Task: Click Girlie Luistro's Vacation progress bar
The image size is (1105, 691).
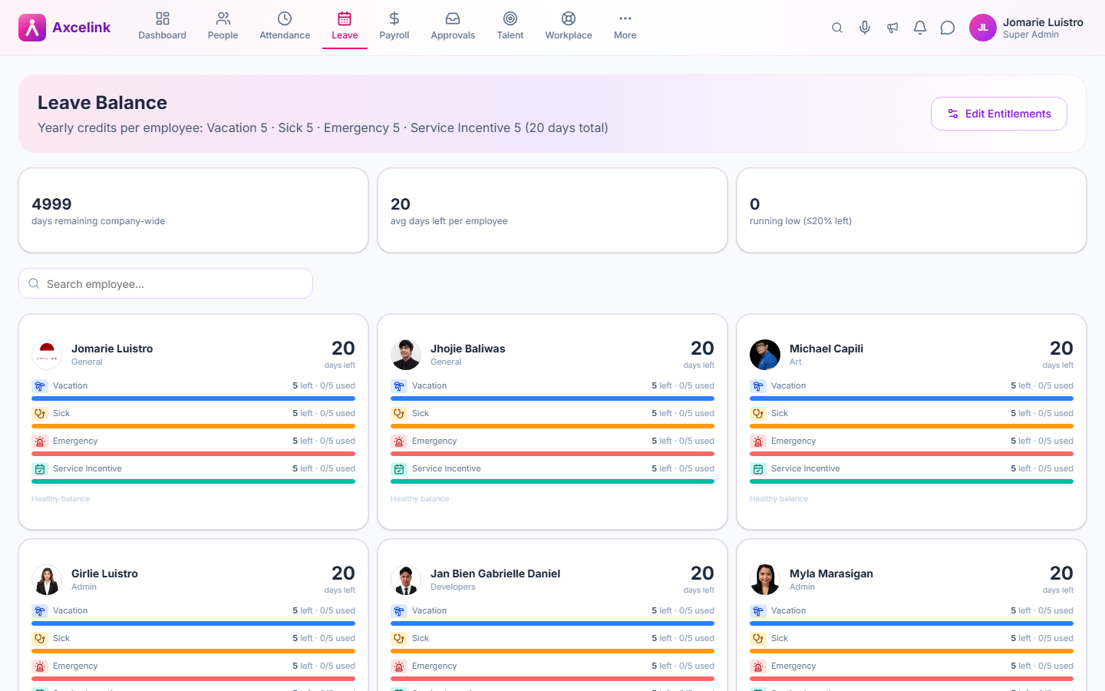Action: 193,623
